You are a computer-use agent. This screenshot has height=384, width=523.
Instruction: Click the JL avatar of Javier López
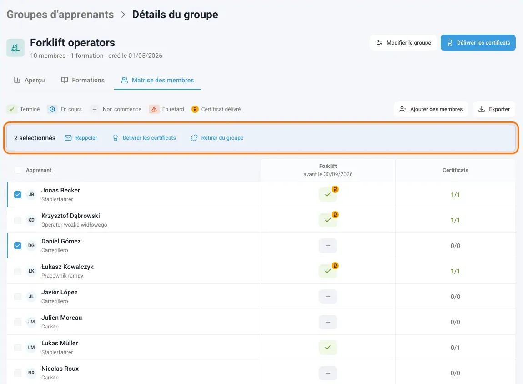pos(31,296)
